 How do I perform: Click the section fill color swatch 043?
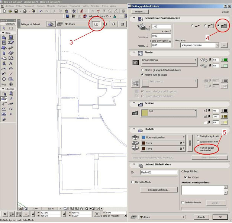(138, 113)
